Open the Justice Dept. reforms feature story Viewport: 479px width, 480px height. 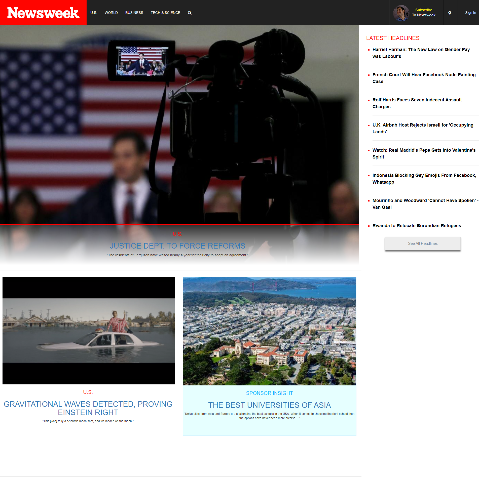click(177, 246)
